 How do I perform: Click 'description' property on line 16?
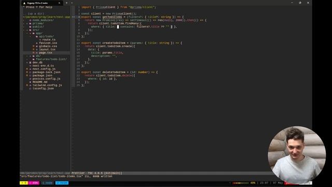click(x=101, y=56)
